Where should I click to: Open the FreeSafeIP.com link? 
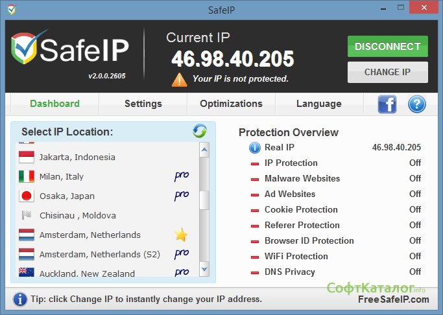coord(393,299)
